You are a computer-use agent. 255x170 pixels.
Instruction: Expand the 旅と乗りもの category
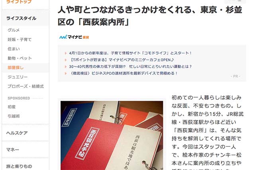tap(19, 166)
